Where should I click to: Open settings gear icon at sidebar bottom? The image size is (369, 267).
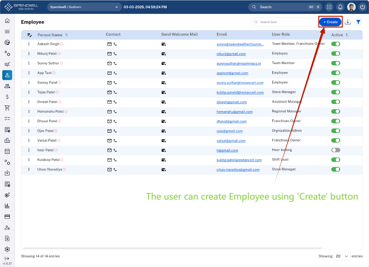point(7,249)
